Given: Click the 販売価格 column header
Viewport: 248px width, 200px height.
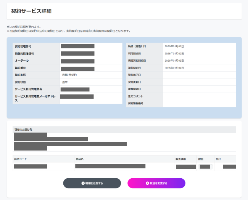Looking at the screenshot, I should point(180,159).
